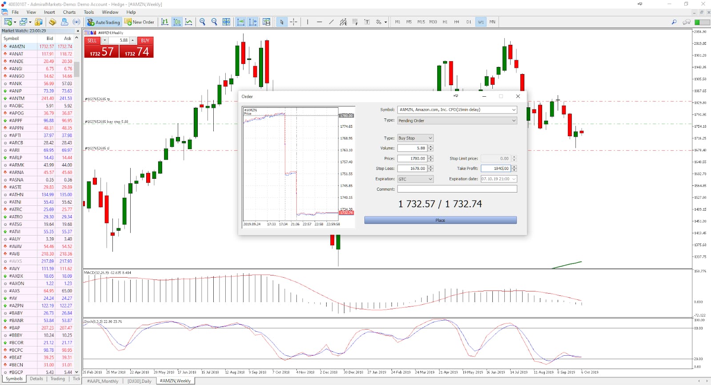
Task: Switch chart to bar chart icon
Action: click(x=165, y=22)
